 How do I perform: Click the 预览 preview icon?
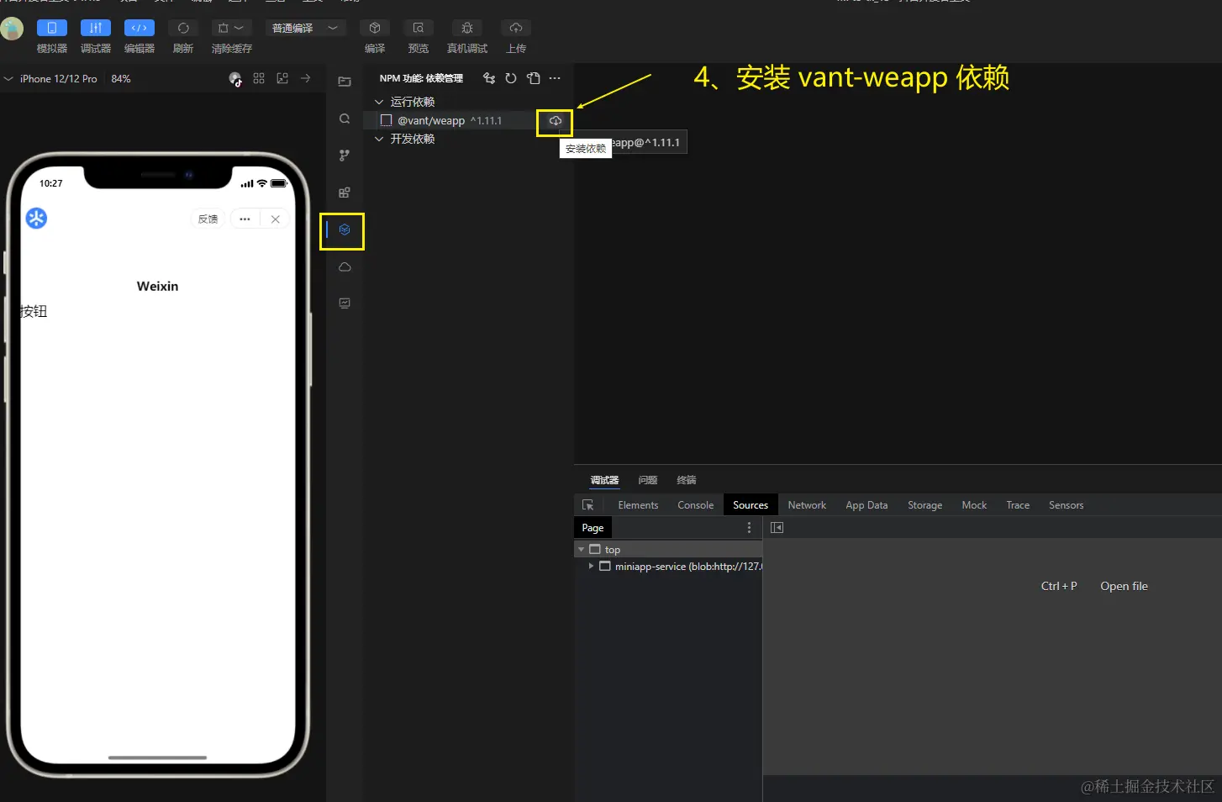pyautogui.click(x=419, y=28)
